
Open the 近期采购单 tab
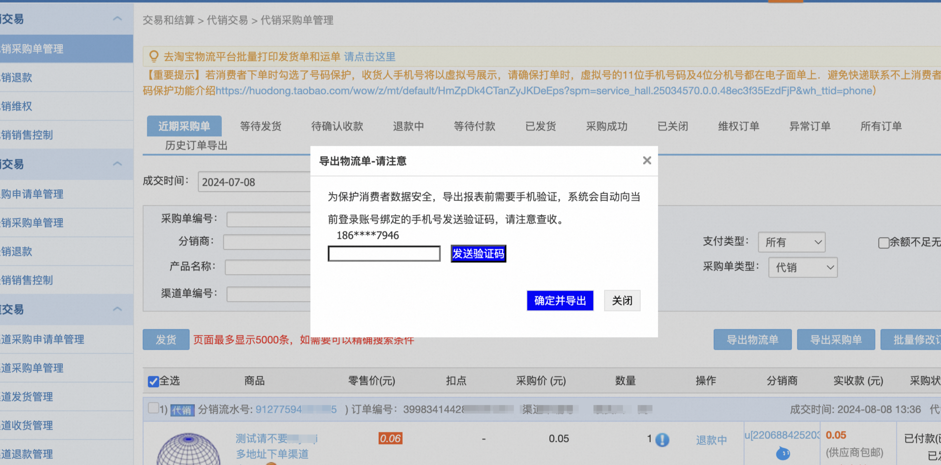[184, 126]
